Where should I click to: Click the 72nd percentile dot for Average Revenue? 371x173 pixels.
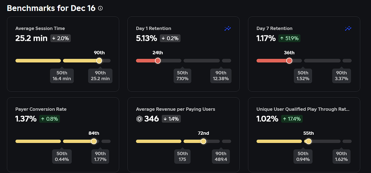point(203,142)
